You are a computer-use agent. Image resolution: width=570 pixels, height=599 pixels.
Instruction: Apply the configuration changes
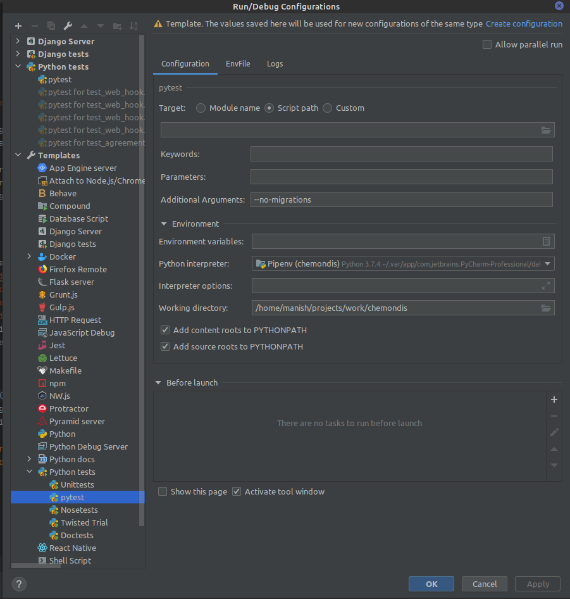click(537, 584)
